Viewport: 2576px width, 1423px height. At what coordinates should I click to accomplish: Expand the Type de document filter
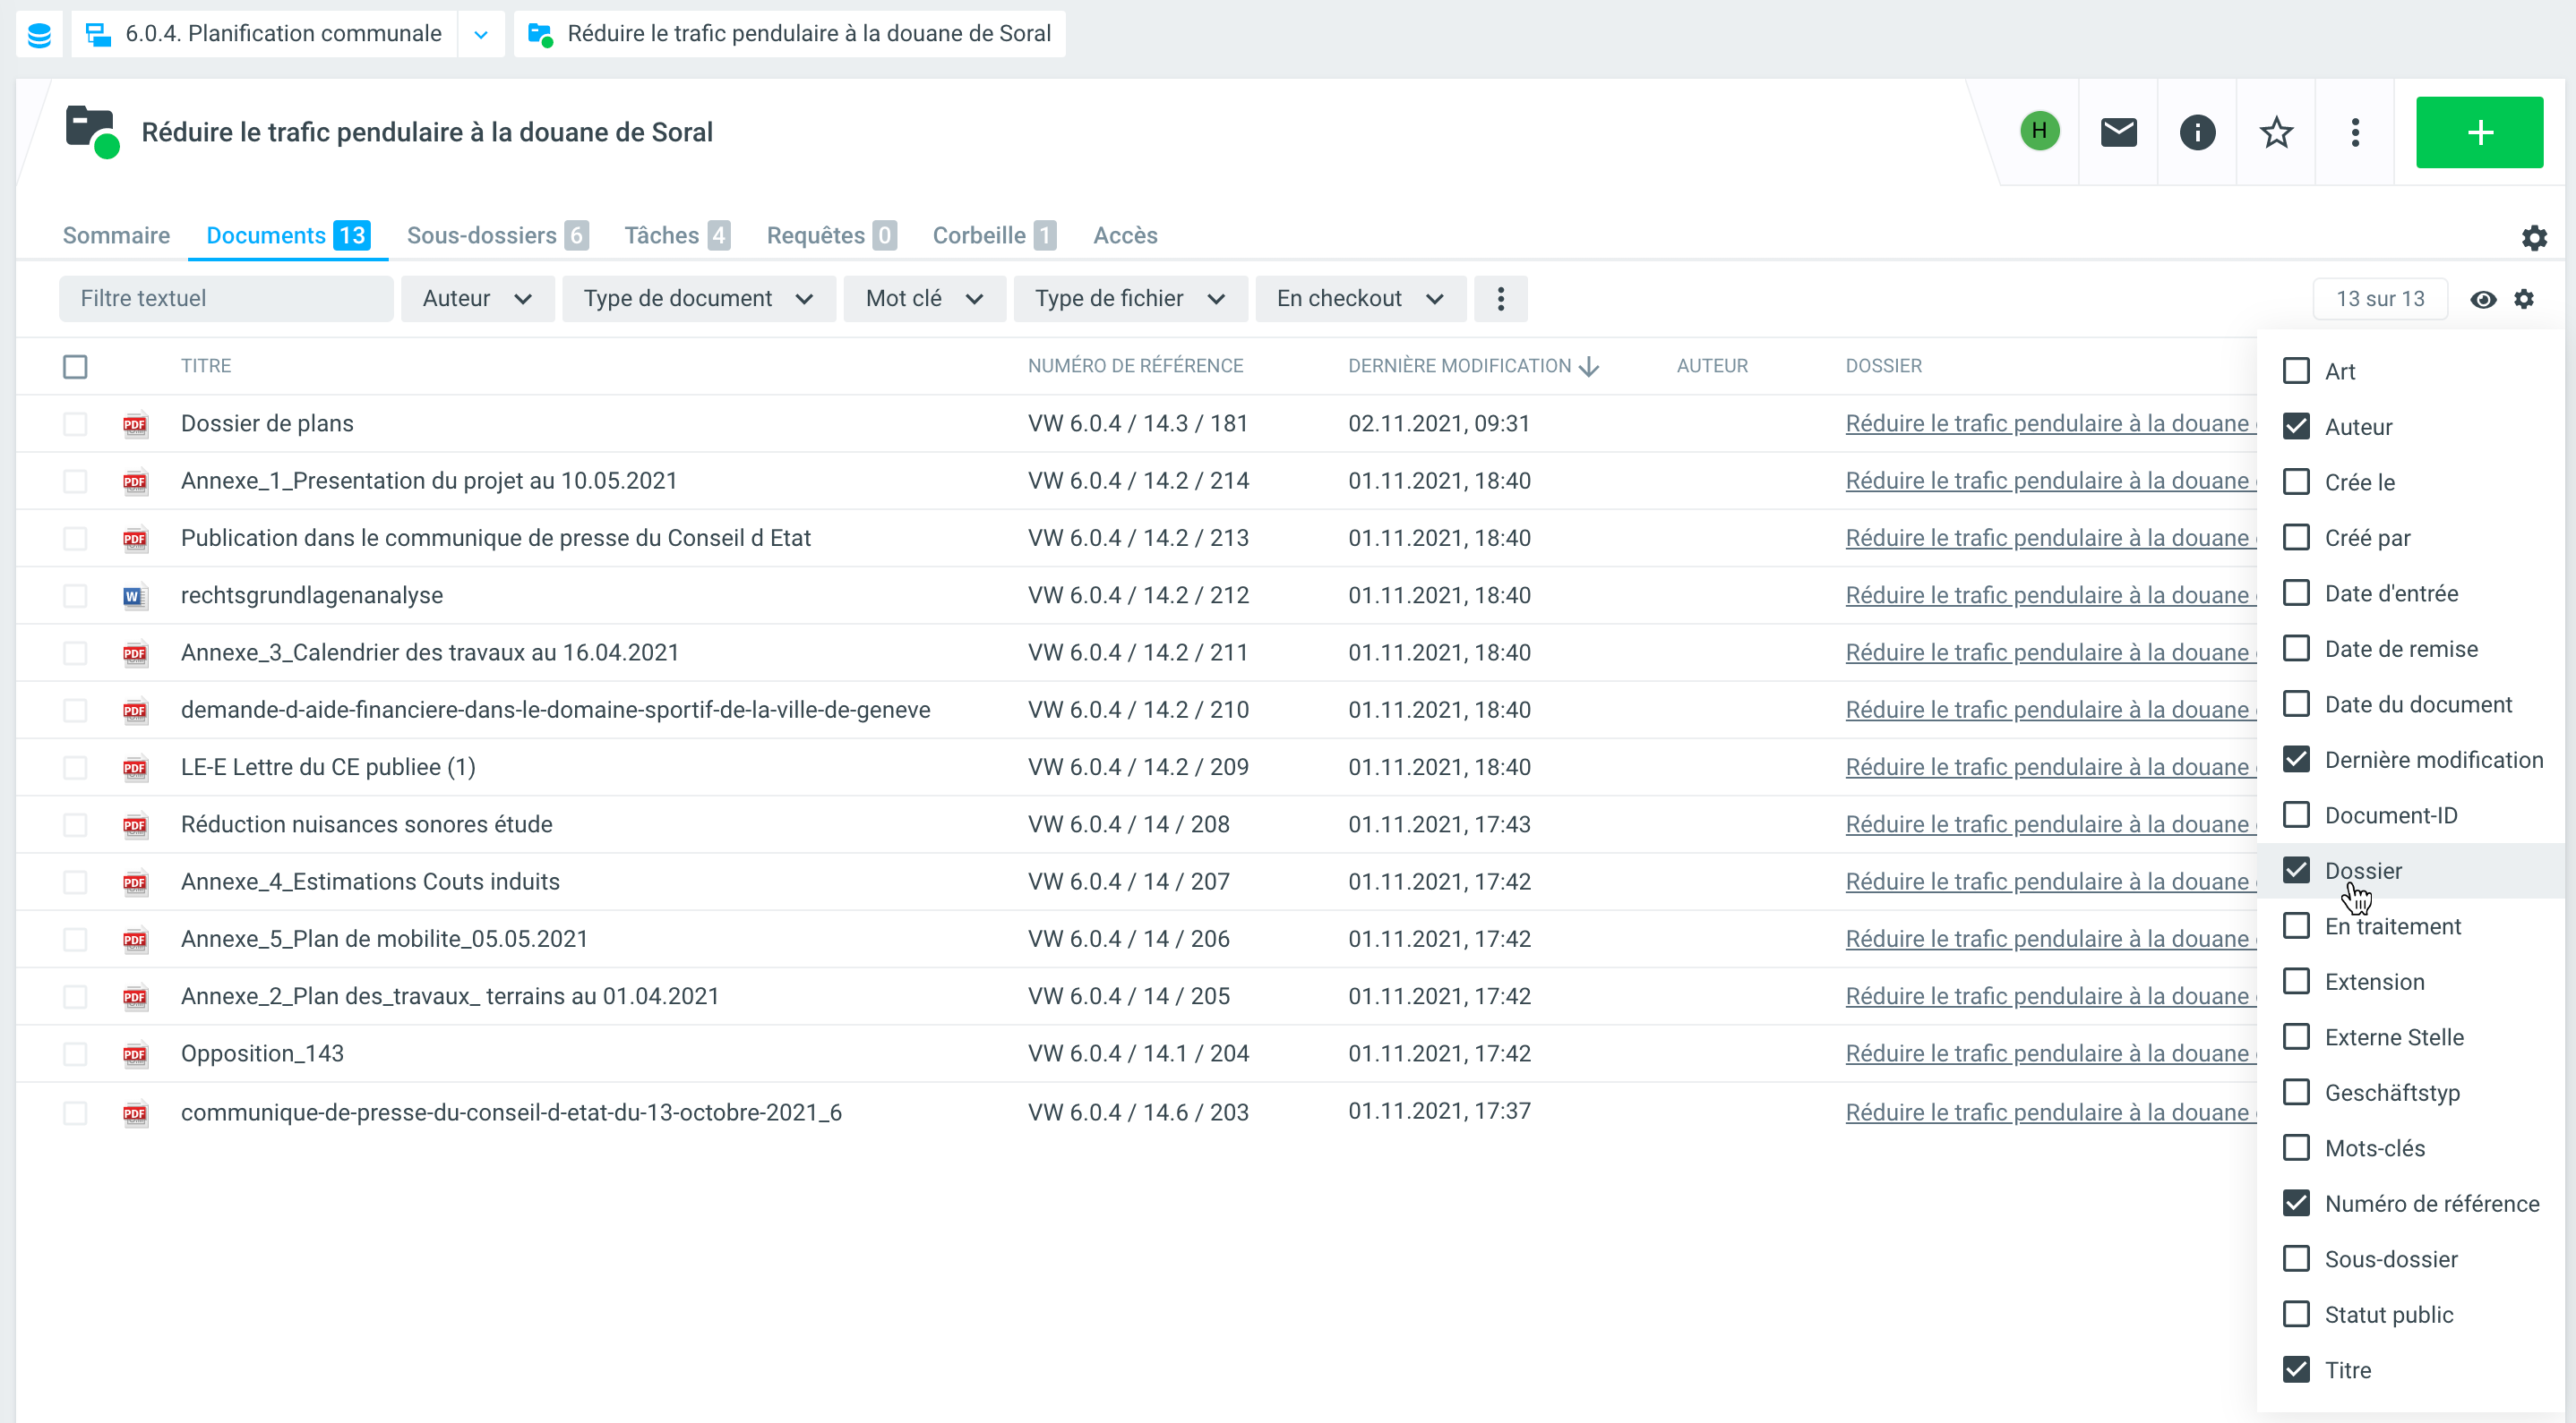(698, 299)
